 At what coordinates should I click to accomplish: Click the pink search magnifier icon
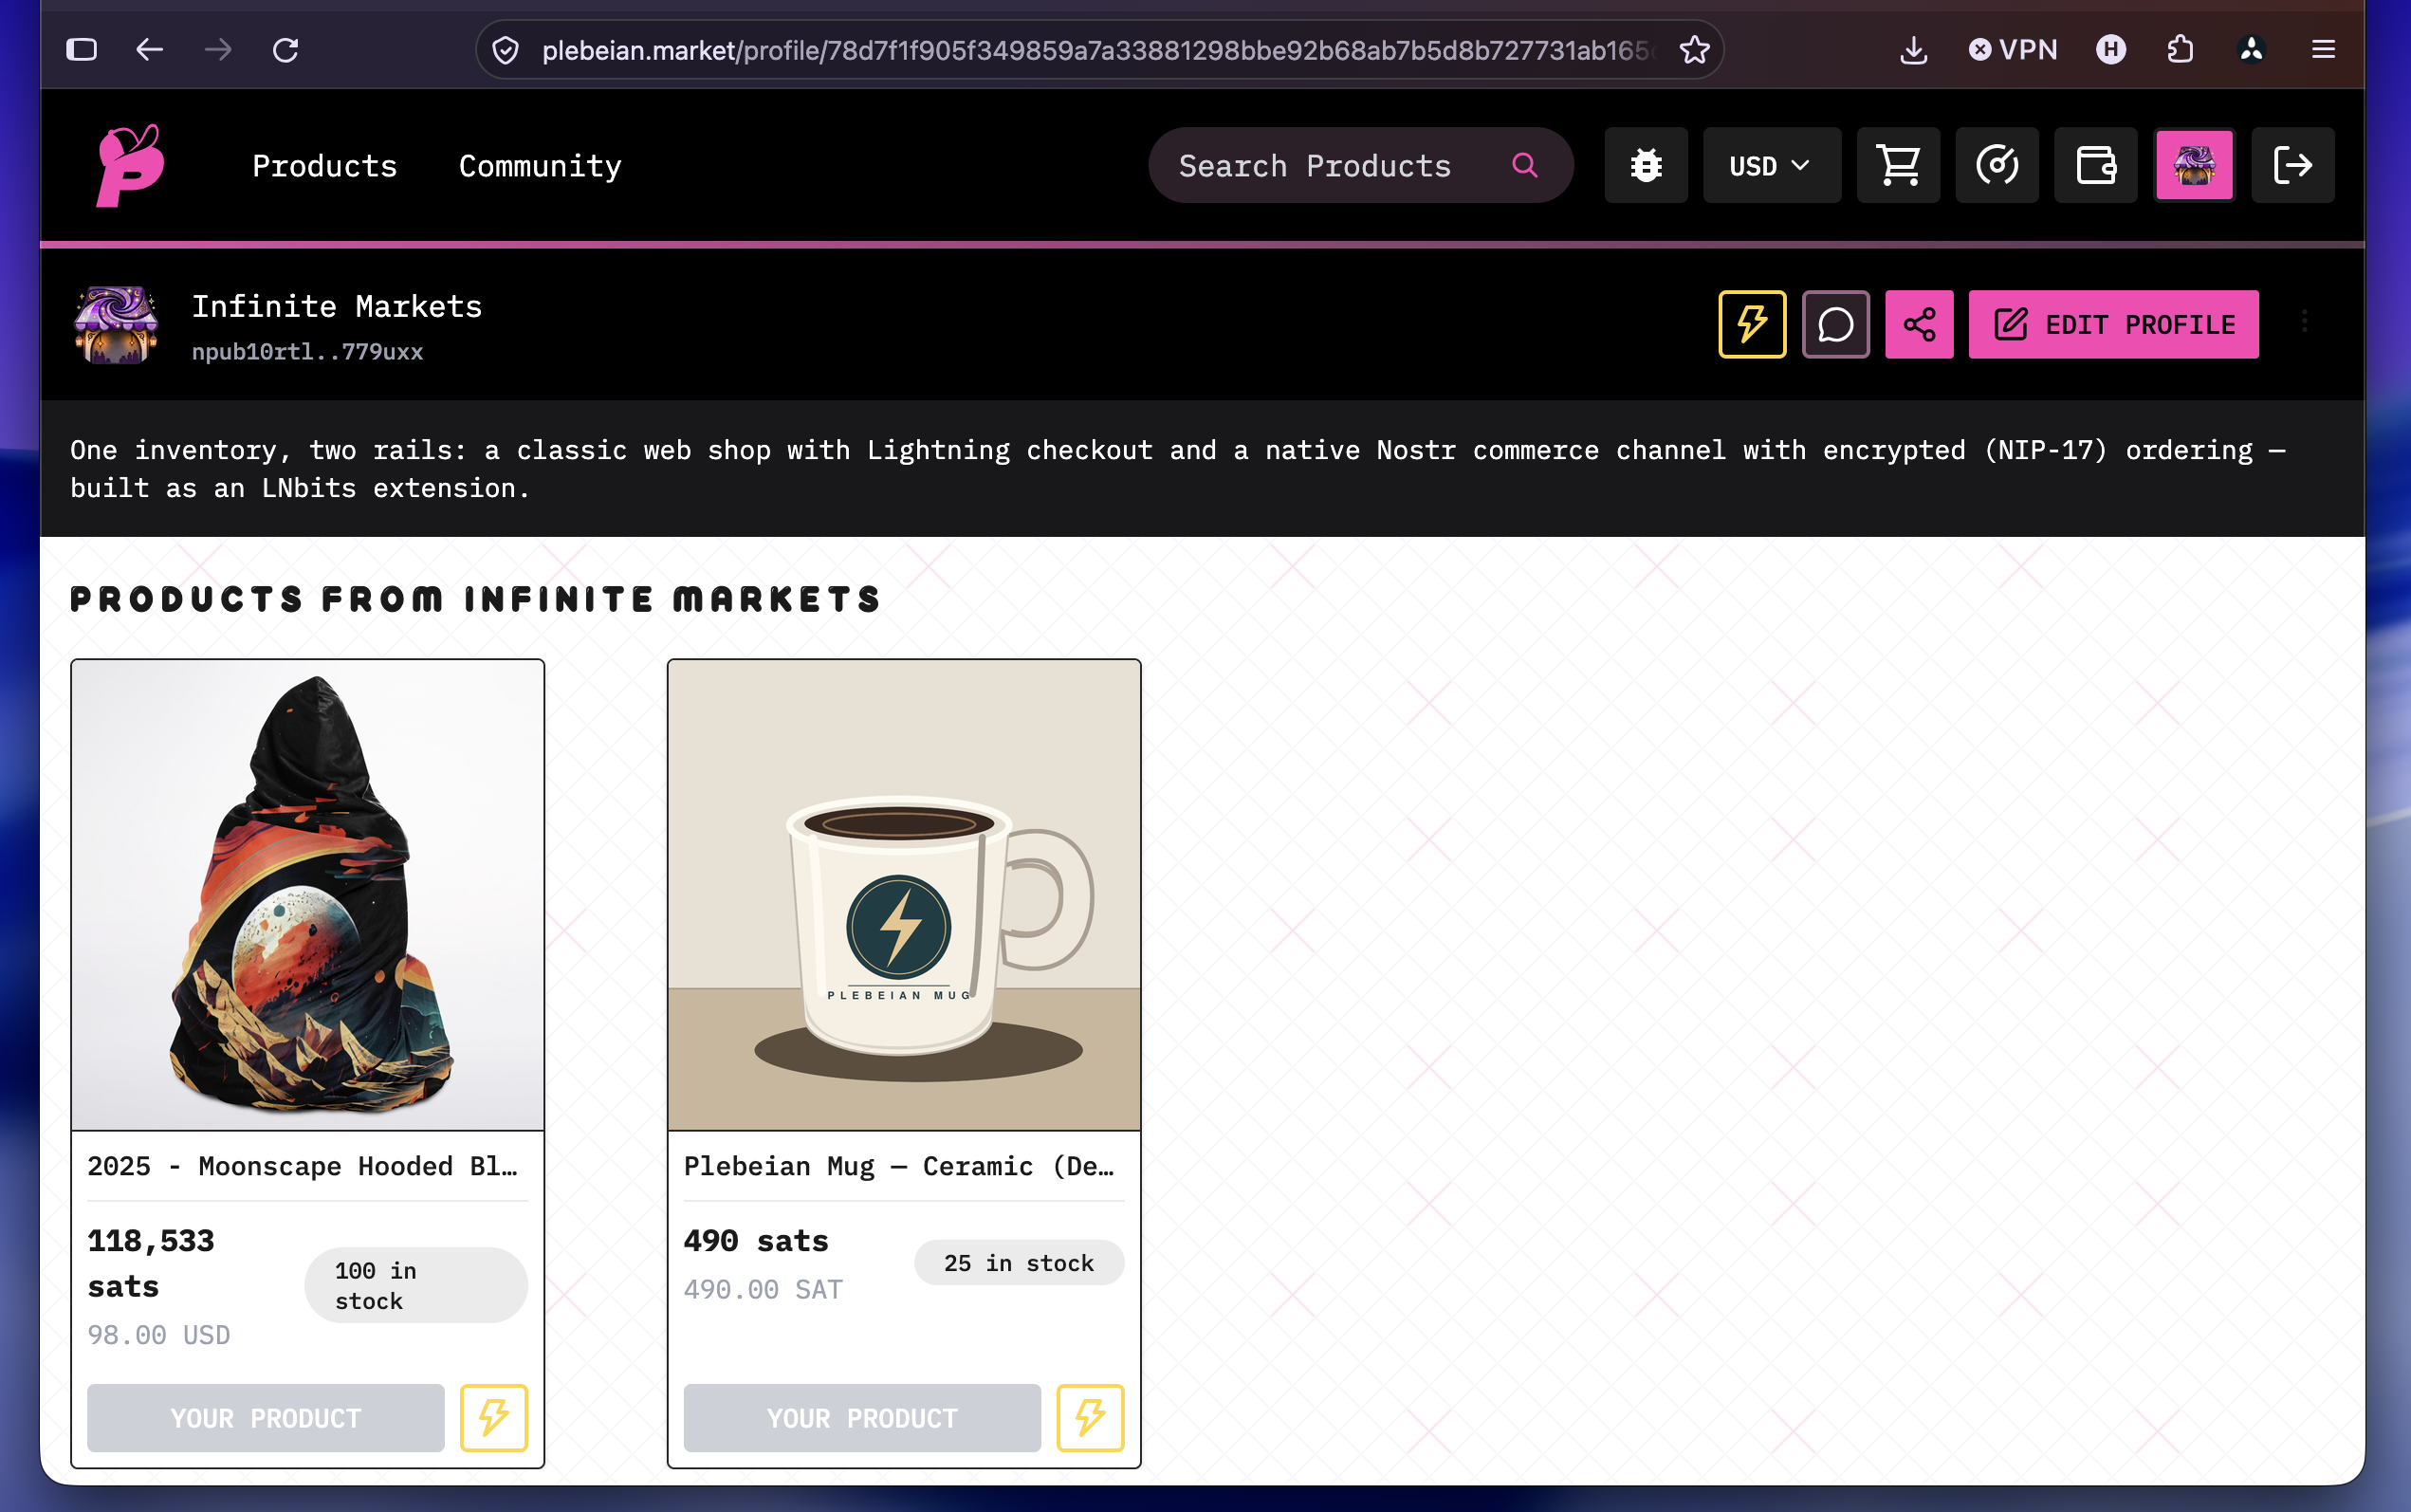pos(1524,165)
